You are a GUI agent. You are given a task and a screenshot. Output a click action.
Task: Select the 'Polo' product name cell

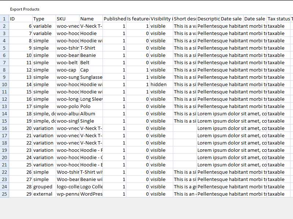point(91,106)
